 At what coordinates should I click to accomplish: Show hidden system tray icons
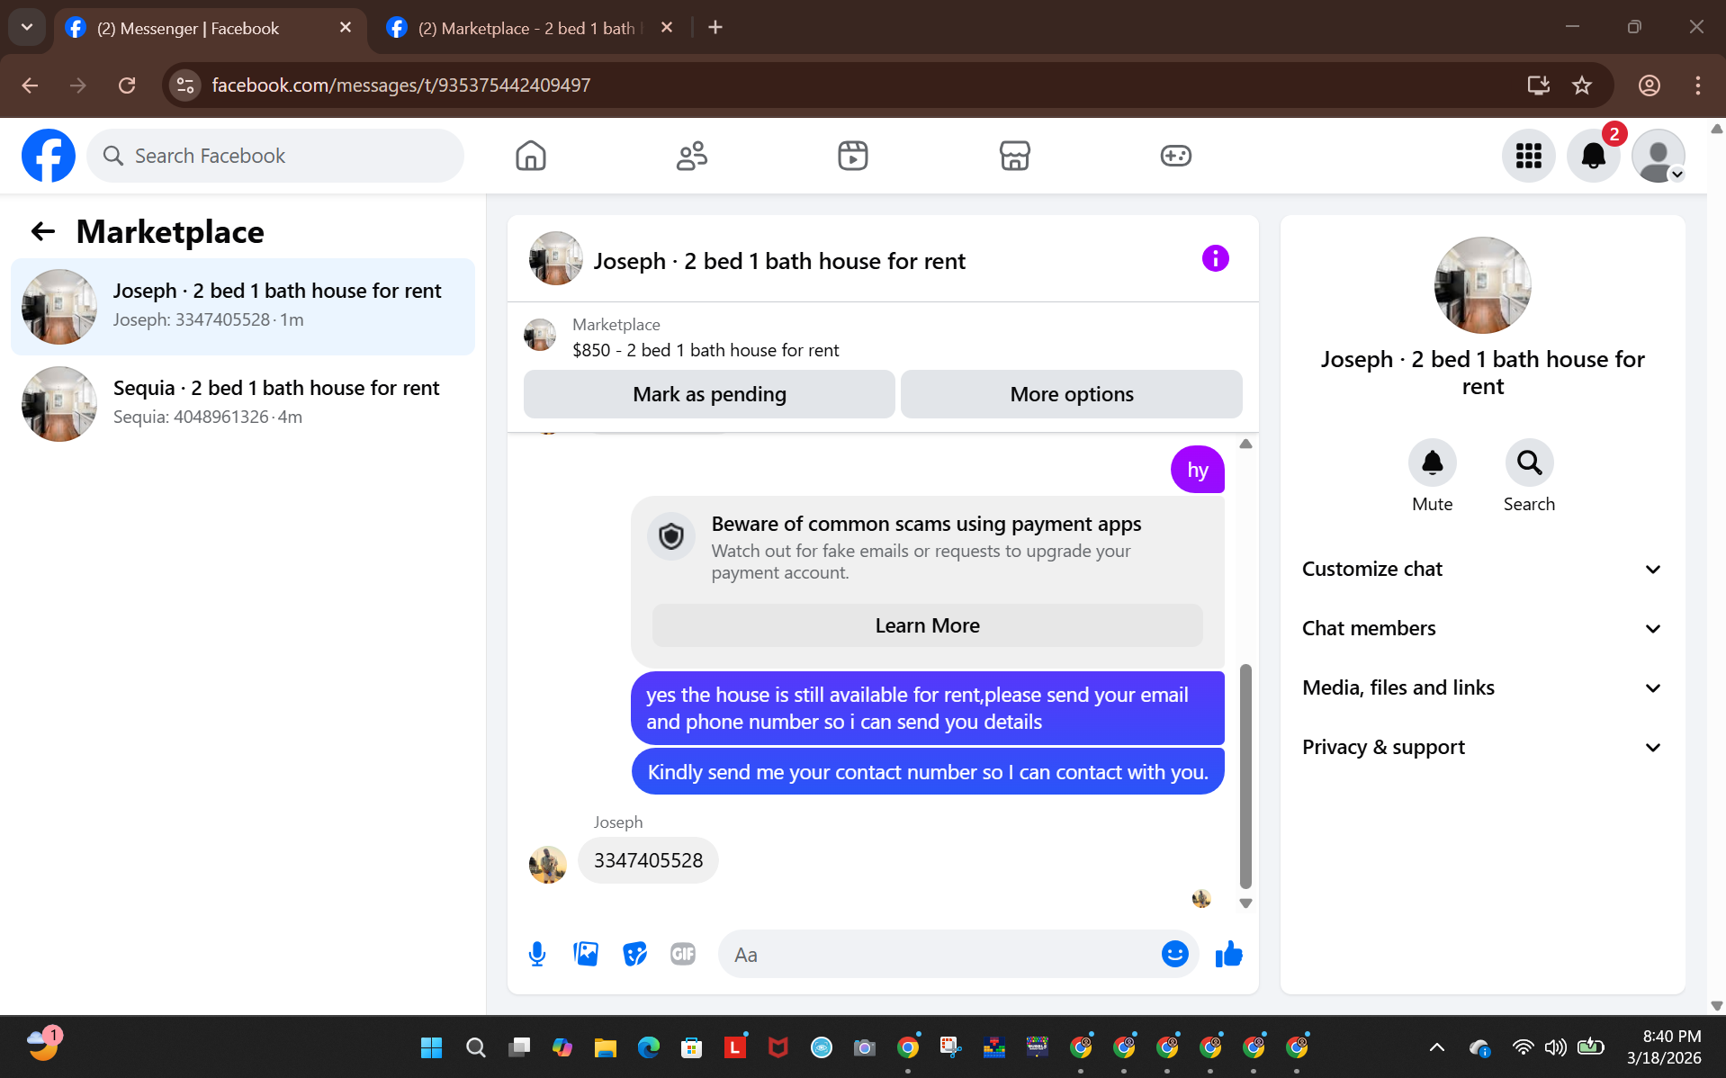1437,1047
